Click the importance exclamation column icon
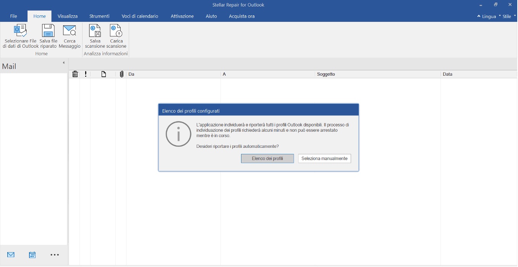Screen dimensions: 518x267 pyautogui.click(x=86, y=74)
